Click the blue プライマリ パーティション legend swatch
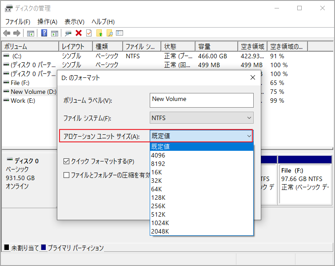Screen dimensions: 335x266 (x=44, y=247)
